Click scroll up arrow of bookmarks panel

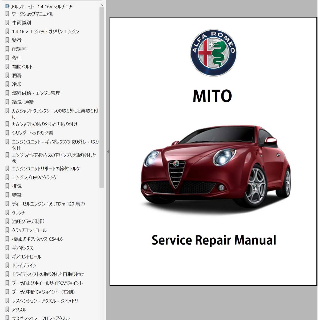(102, 5)
